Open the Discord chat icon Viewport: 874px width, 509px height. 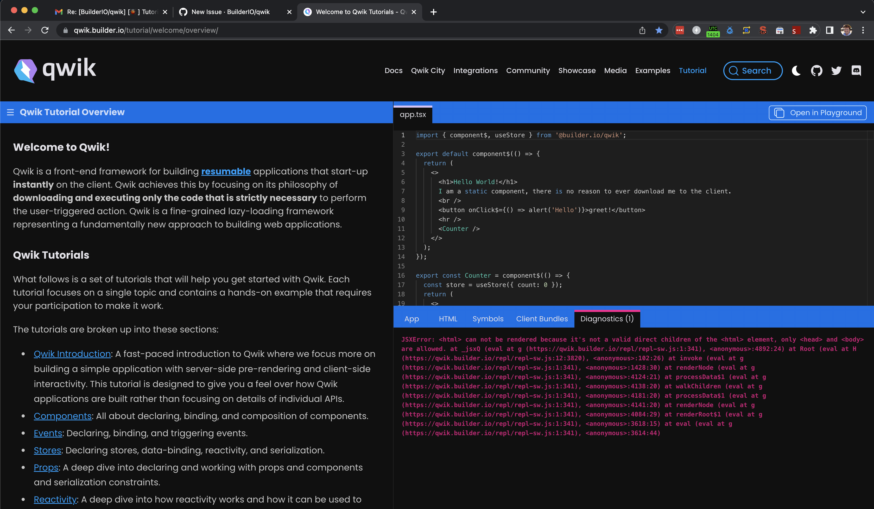tap(856, 71)
